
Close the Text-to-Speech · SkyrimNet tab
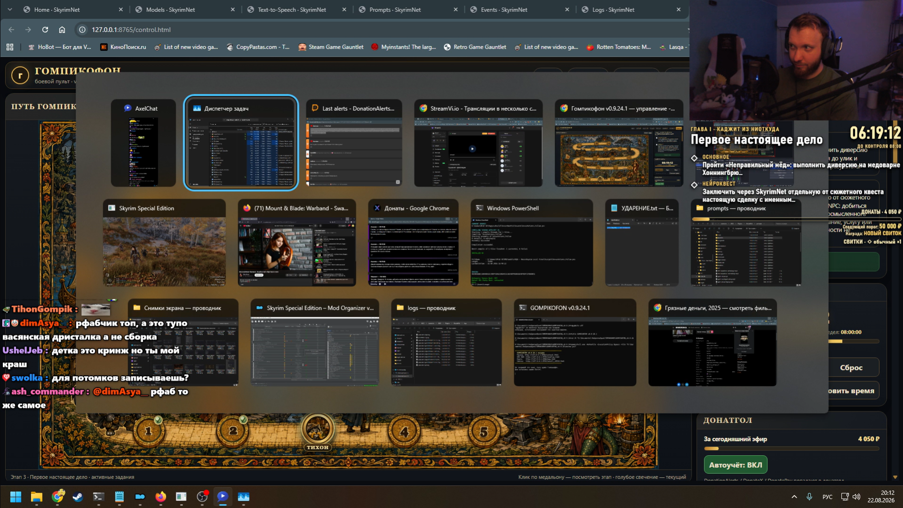344,9
